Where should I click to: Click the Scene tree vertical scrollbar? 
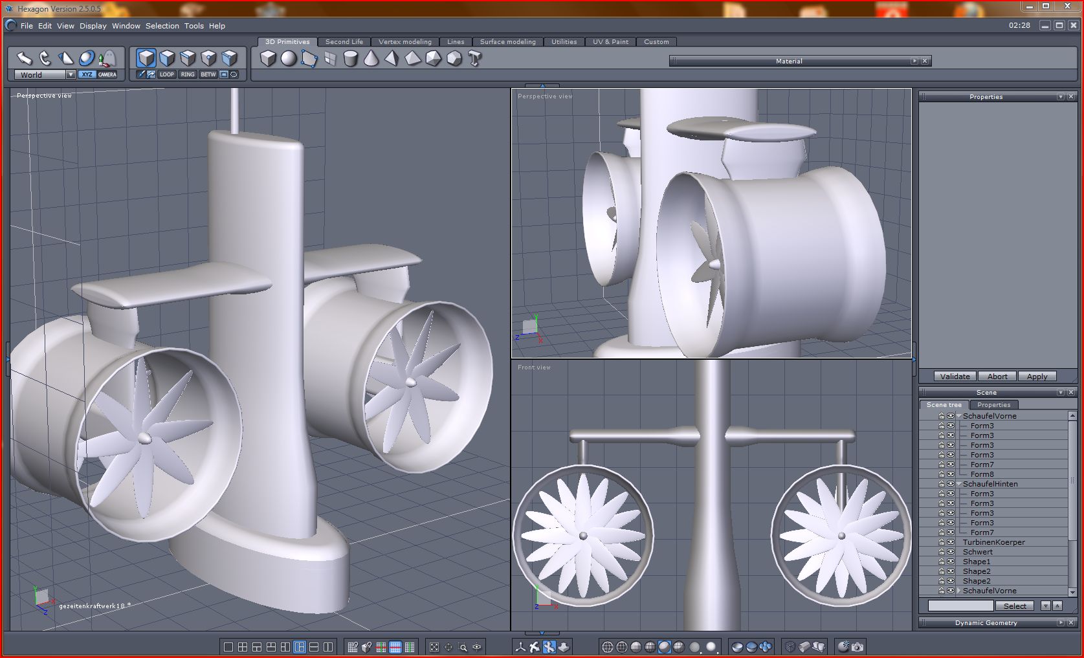[1072, 479]
